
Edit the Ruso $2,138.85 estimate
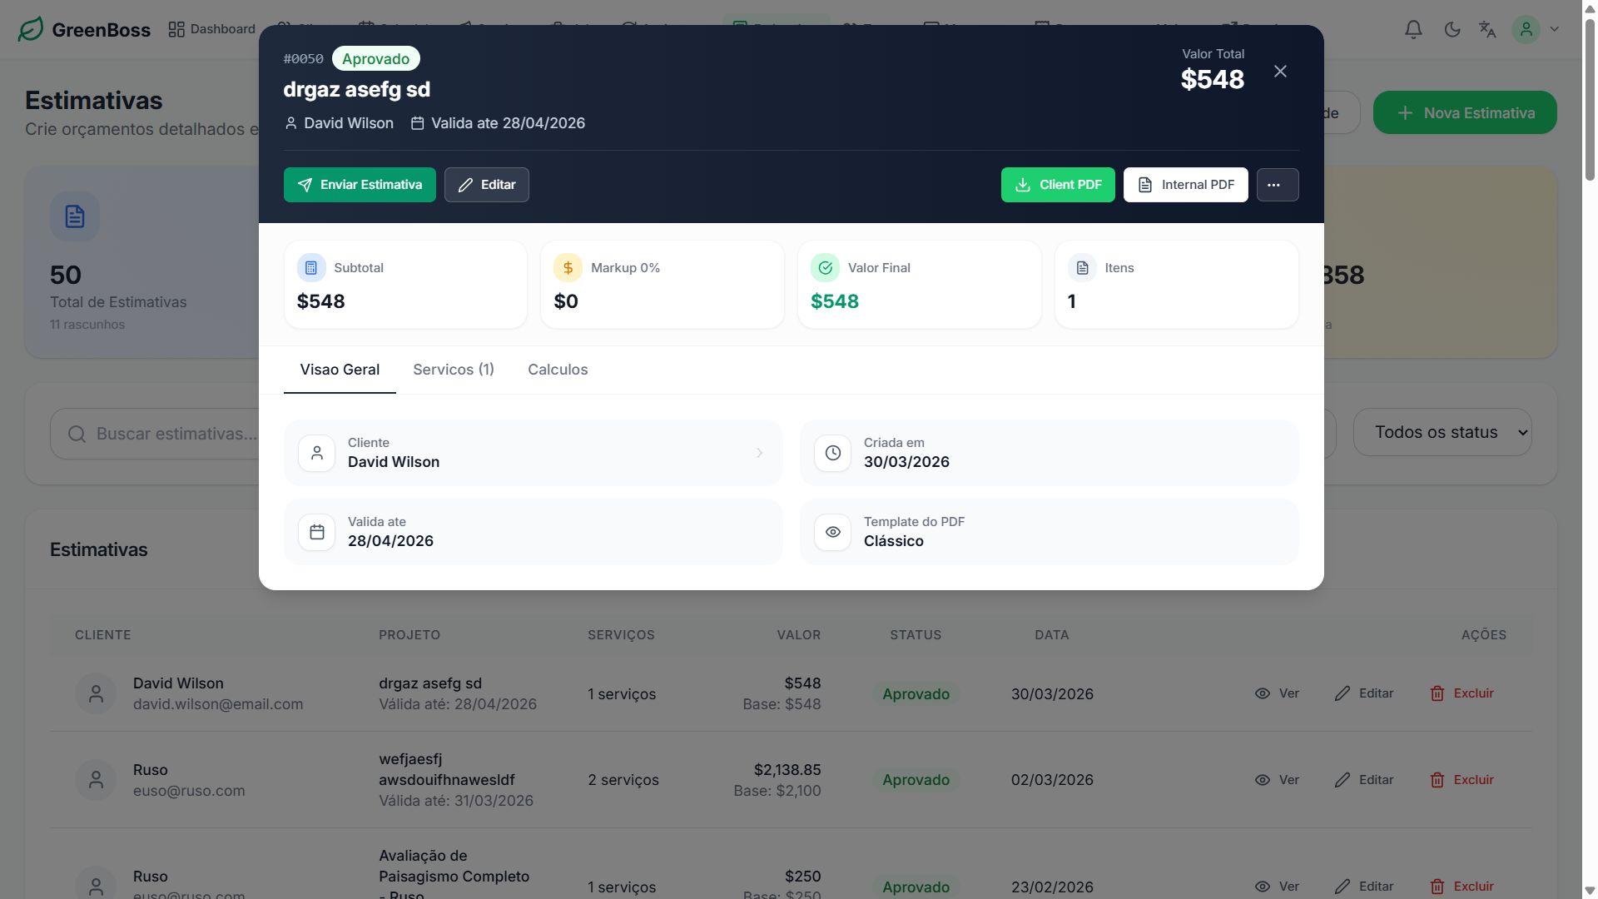click(1364, 780)
